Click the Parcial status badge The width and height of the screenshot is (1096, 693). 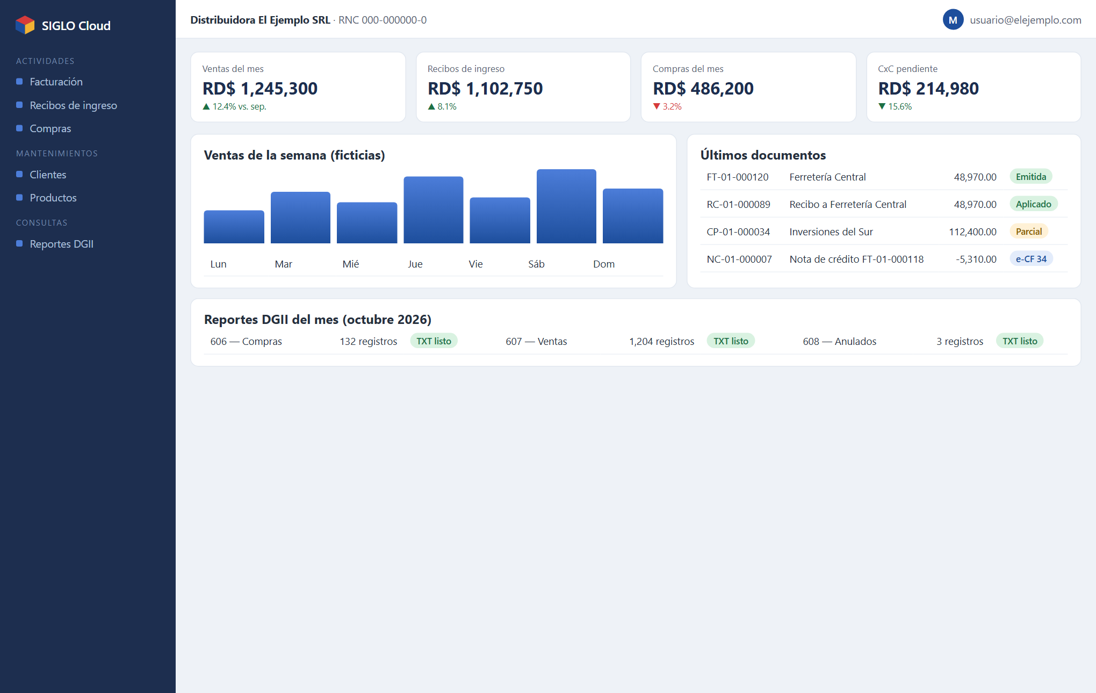(x=1029, y=232)
